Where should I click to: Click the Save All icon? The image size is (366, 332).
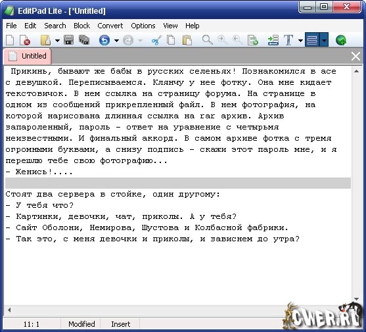pos(84,40)
